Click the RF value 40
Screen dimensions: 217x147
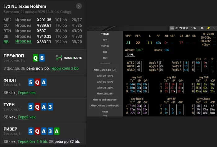(x=158, y=43)
